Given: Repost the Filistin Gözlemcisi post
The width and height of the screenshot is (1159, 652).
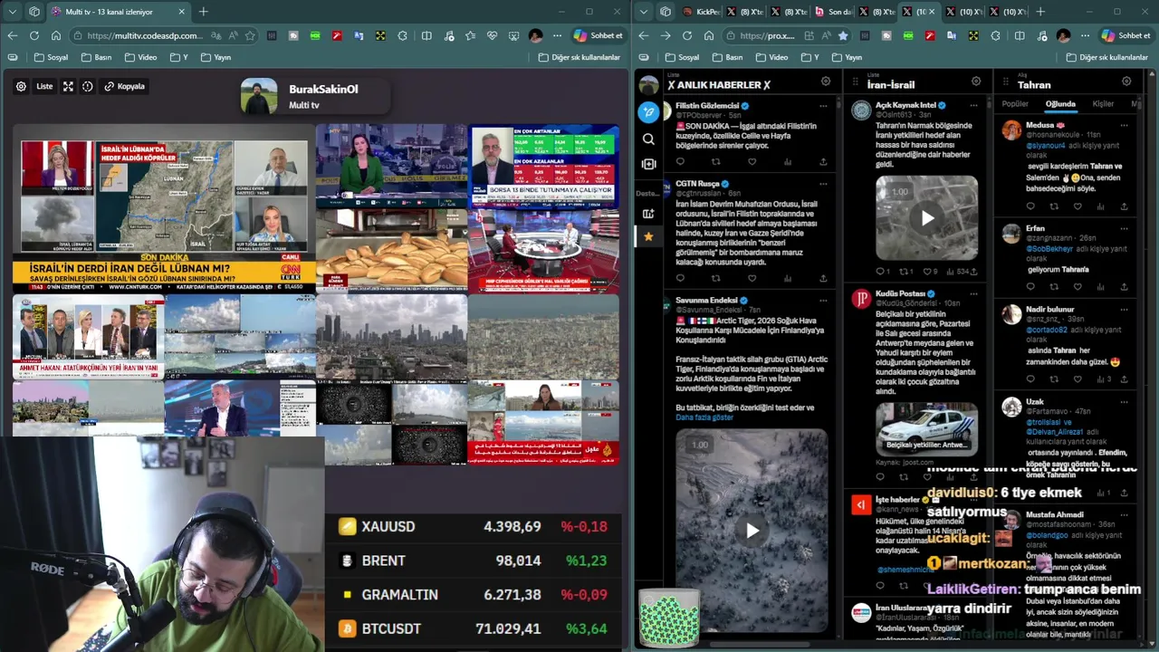Looking at the screenshot, I should tap(715, 162).
